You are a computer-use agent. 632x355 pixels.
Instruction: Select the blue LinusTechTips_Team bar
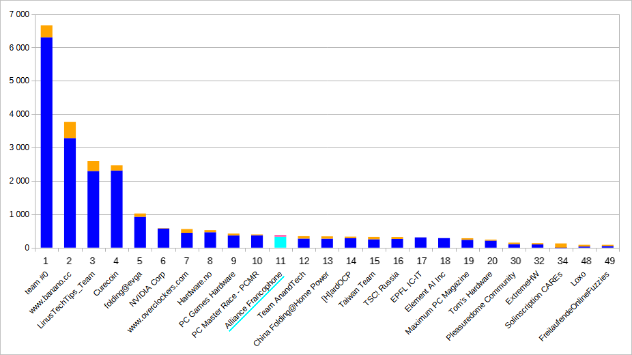93,209
